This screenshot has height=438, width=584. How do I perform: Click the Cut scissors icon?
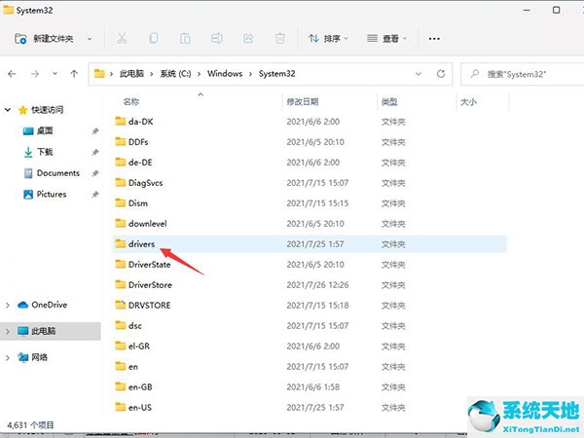tap(122, 38)
